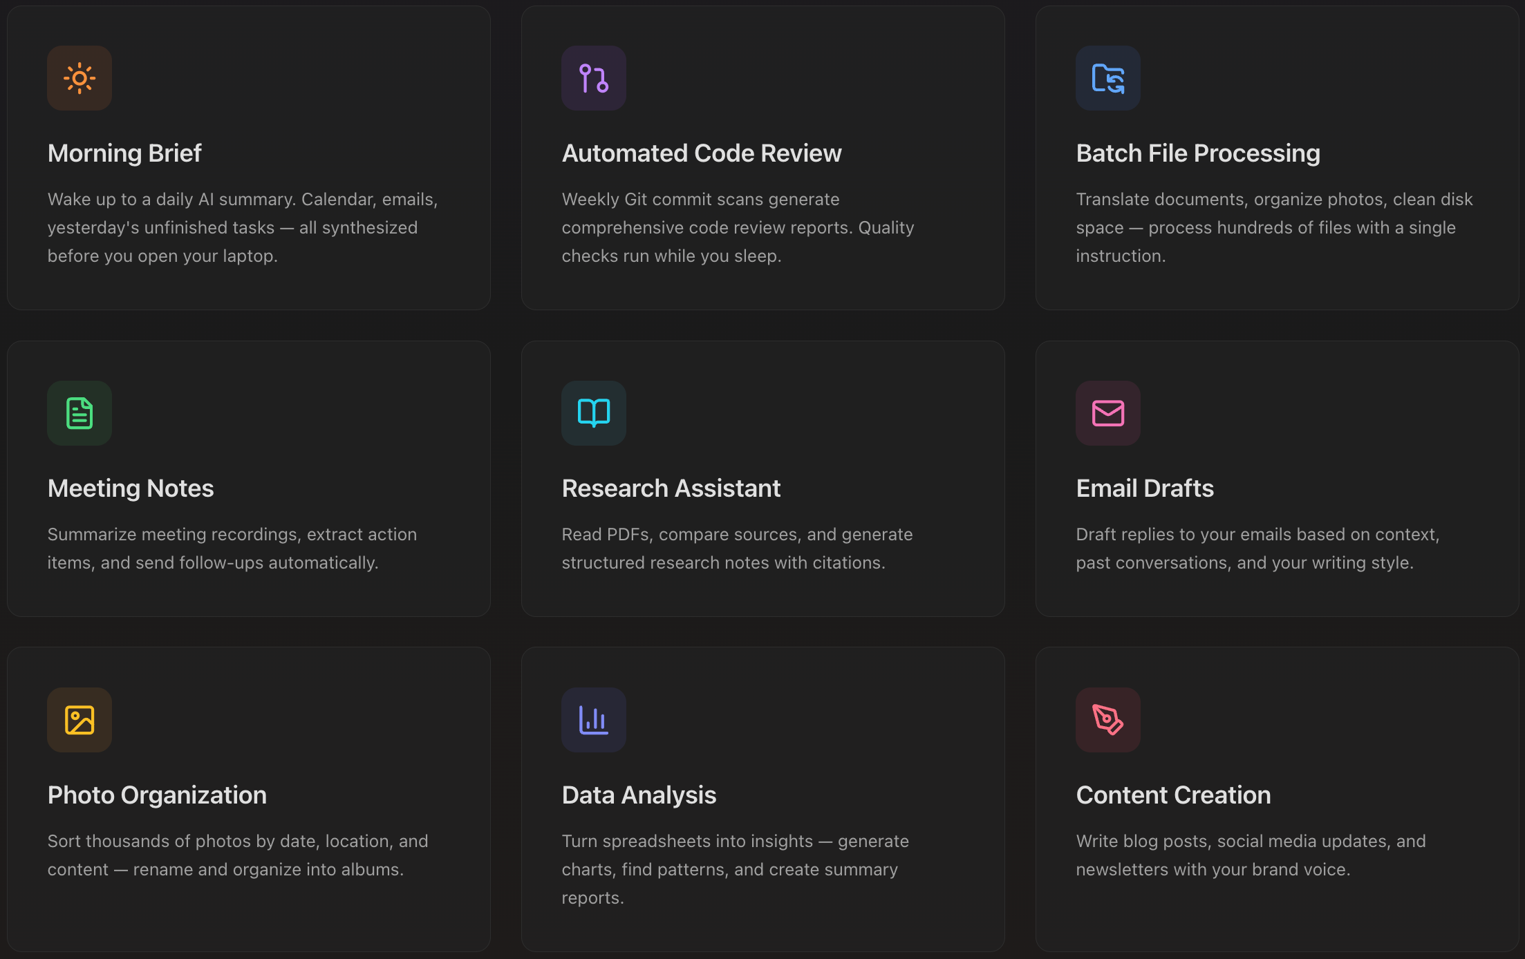Click the orange sun Morning Brief icon
The height and width of the screenshot is (959, 1525).
(79, 78)
